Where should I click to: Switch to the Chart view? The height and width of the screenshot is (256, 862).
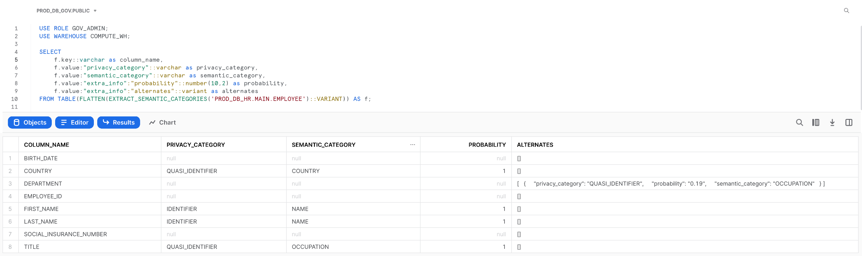162,122
